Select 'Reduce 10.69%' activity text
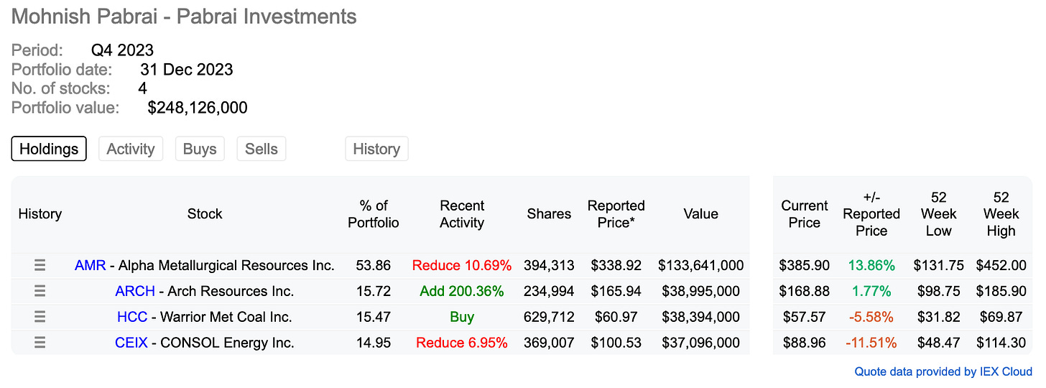The image size is (1046, 388). (462, 266)
